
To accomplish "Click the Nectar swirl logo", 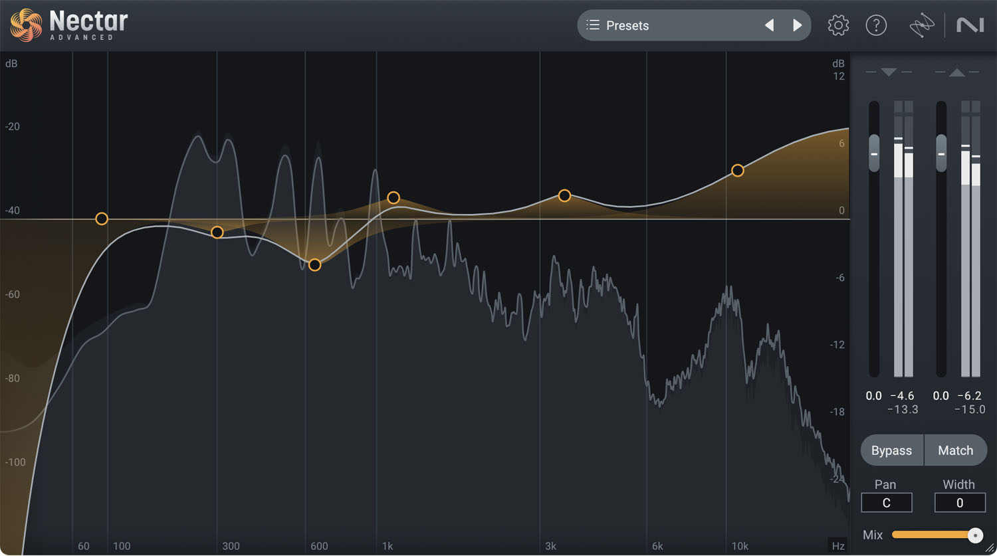I will pos(27,25).
